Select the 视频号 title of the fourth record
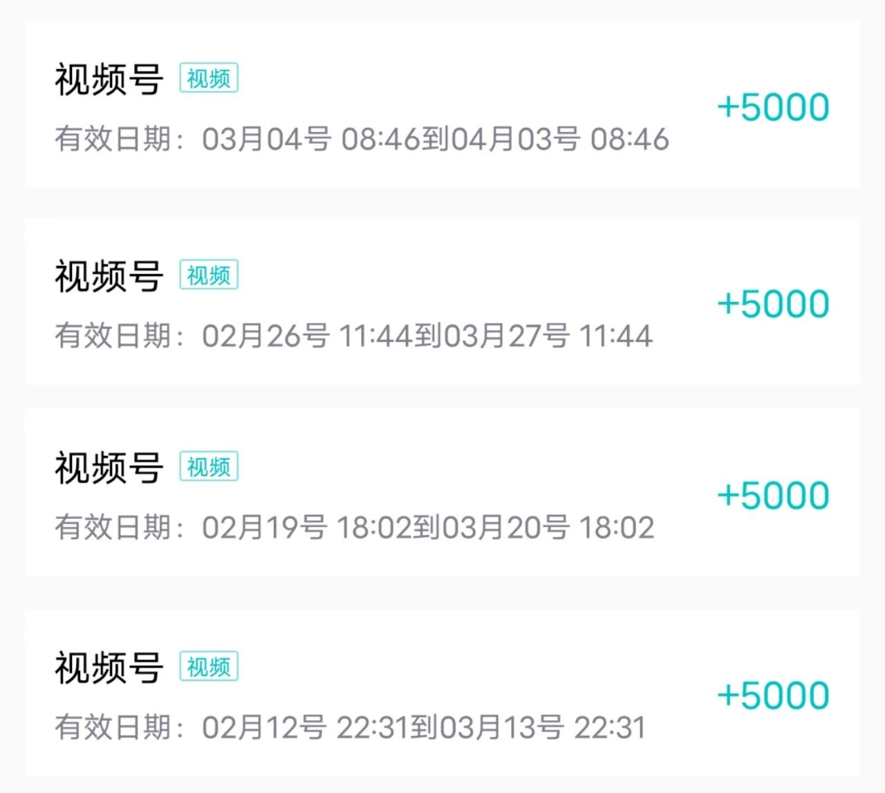885x793 pixels. (107, 666)
